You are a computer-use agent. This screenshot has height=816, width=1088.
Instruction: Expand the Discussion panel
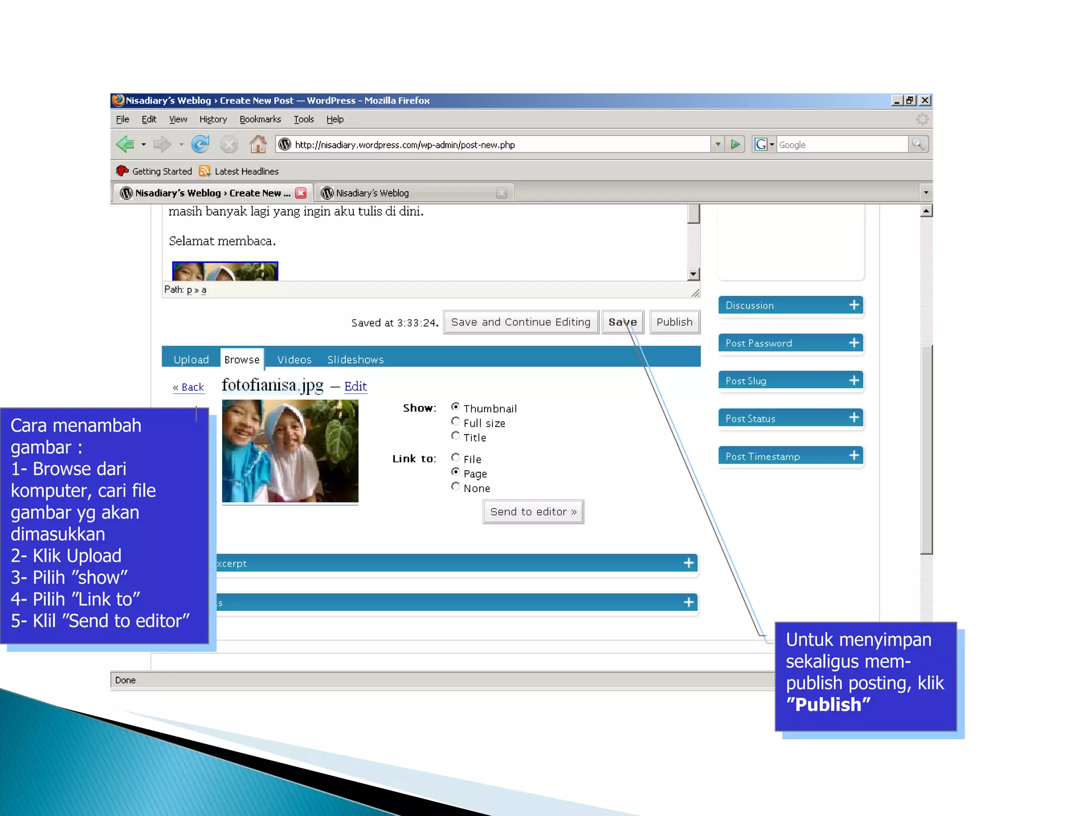coord(854,305)
